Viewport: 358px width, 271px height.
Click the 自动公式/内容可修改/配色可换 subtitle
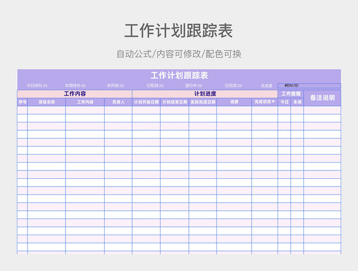pos(179,54)
